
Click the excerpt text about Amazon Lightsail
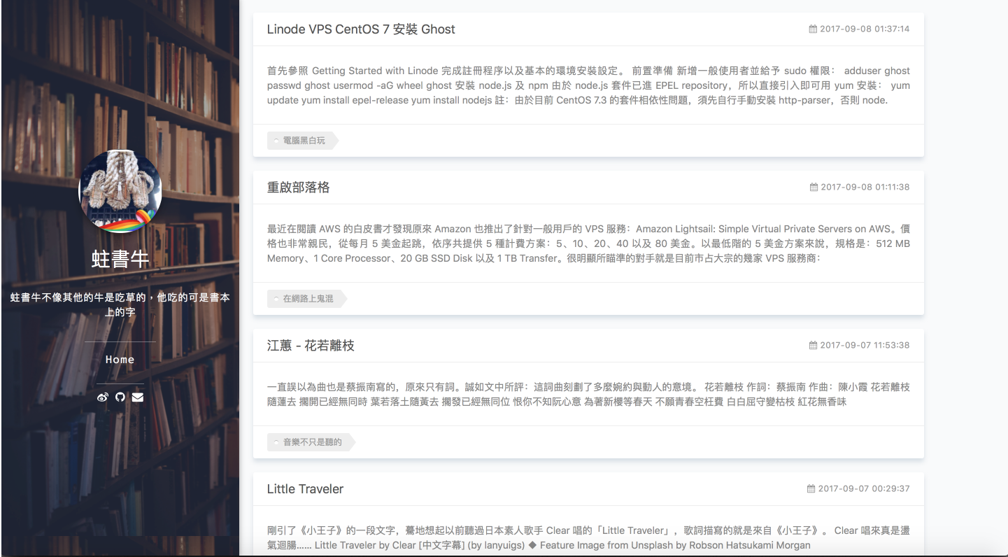[588, 244]
